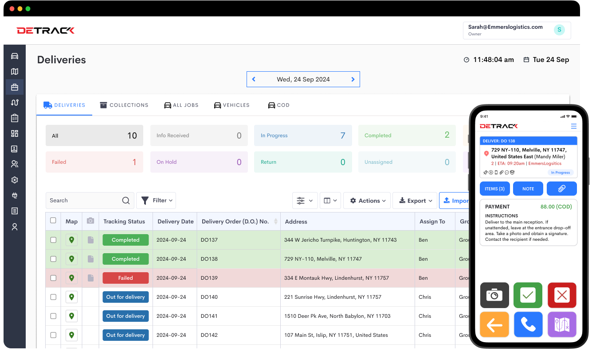Click the Failed status count tile
The height and width of the screenshot is (351, 592).
[x=94, y=162]
